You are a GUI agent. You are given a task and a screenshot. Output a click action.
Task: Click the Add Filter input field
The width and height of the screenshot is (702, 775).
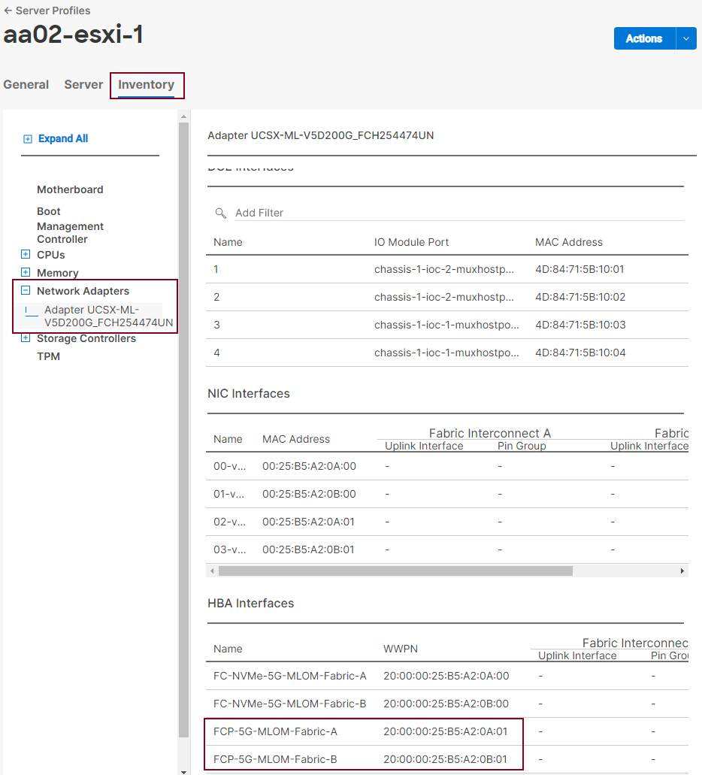pos(458,213)
